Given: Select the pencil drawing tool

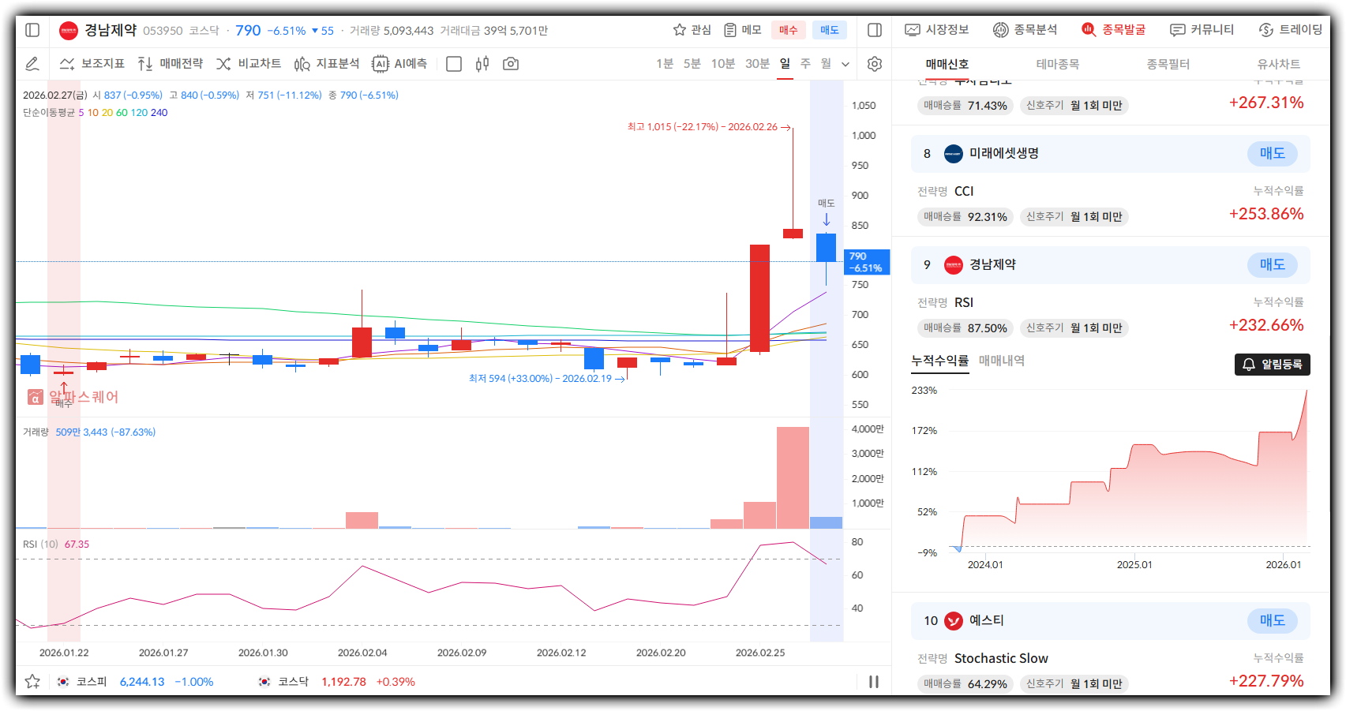Looking at the screenshot, I should click(x=32, y=64).
